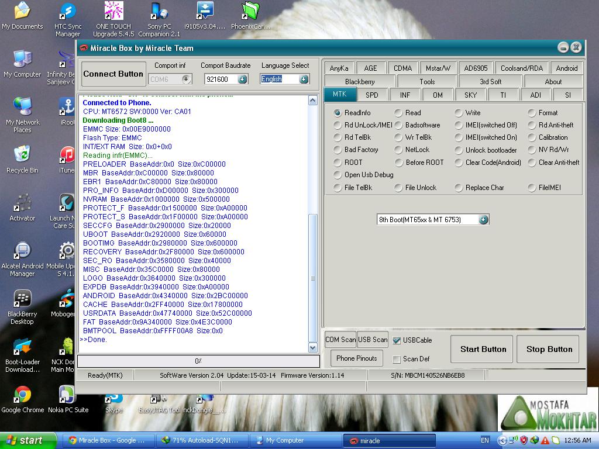Switch to the SPD tab

coord(371,95)
